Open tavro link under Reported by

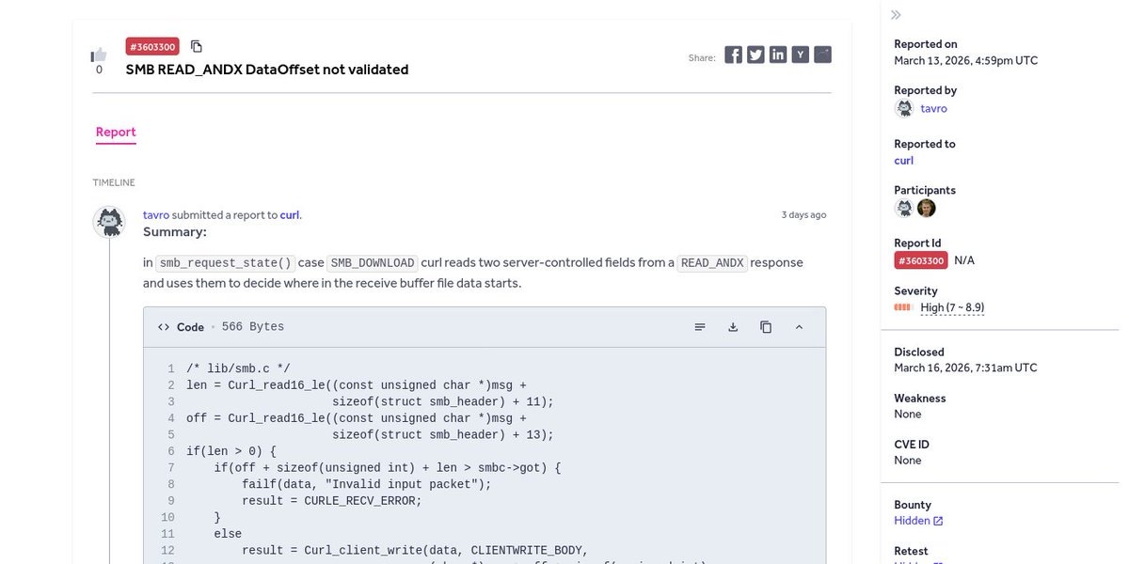click(934, 109)
